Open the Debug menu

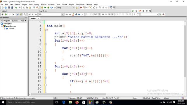click(x=37, y=4)
